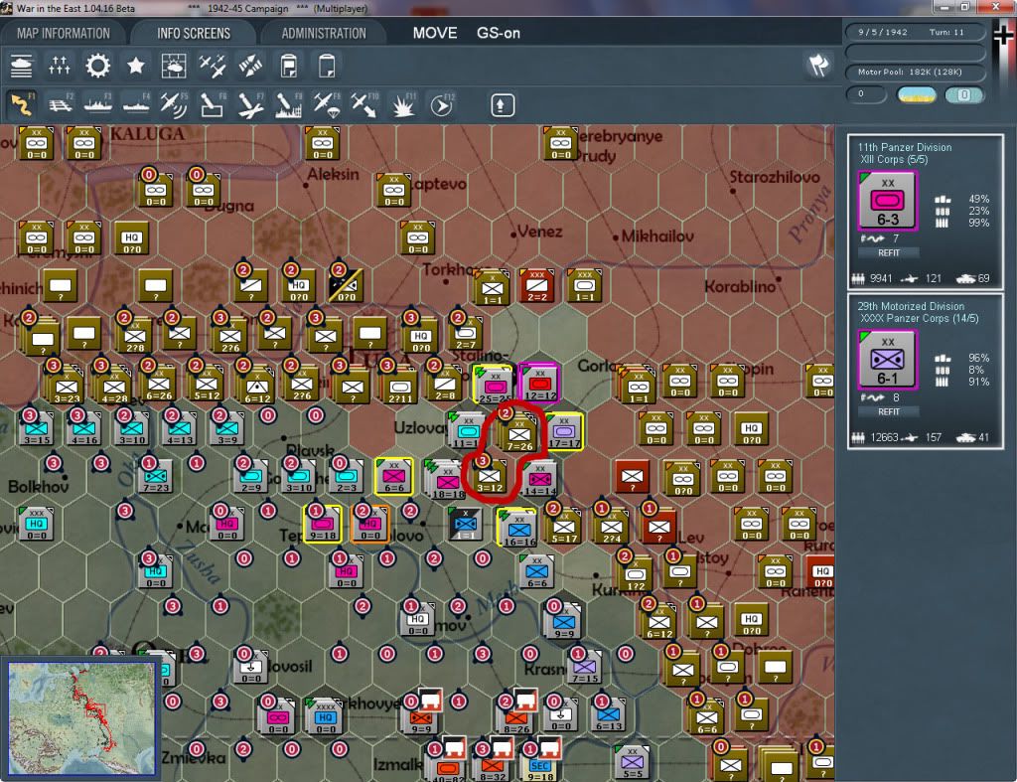This screenshot has height=782, width=1017.
Task: Select Air transfer mode F10
Action: coord(364,104)
